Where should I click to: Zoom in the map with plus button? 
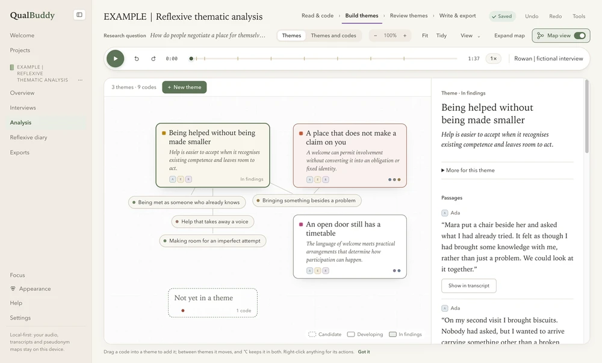[x=405, y=36]
